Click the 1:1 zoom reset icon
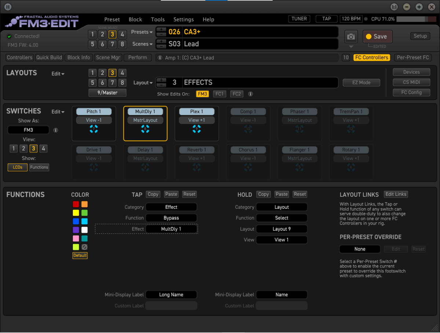440x333 pixels. tap(394, 7)
